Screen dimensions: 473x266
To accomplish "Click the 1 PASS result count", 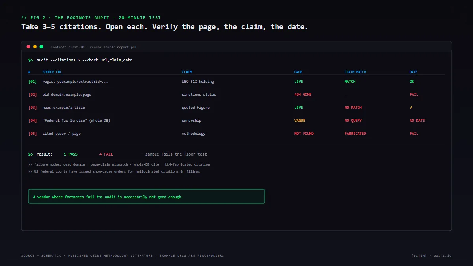I will click(x=71, y=154).
